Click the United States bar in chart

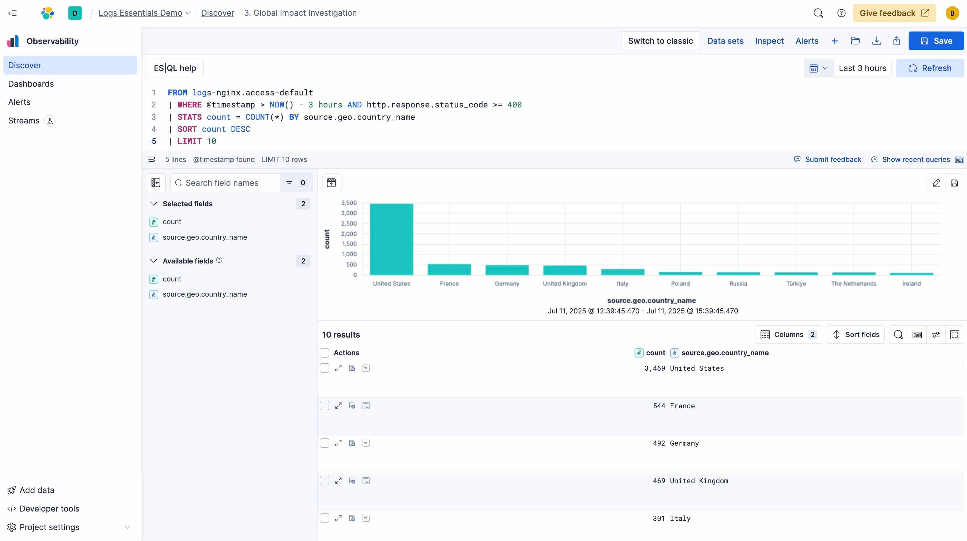(x=391, y=239)
